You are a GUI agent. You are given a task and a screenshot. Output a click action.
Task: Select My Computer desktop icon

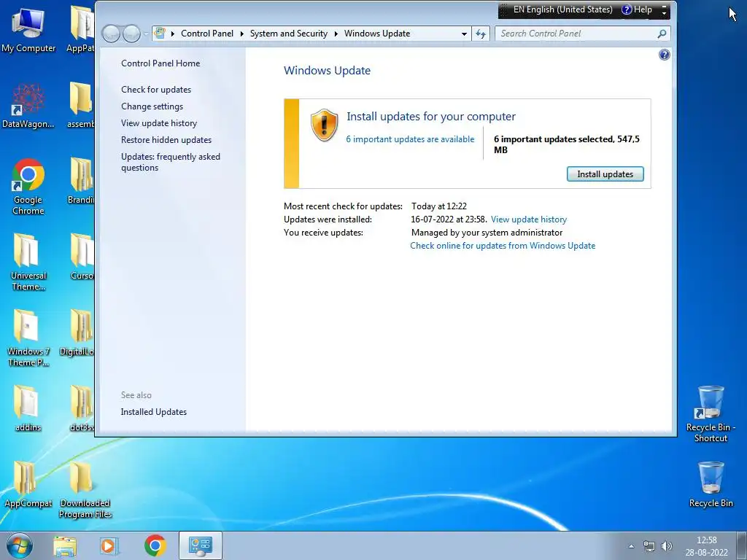coord(28,30)
